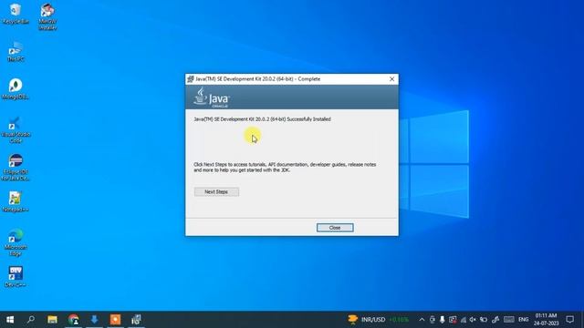Open touch keyboard tray icon
Viewport: 584px width, 328px height.
point(509,320)
